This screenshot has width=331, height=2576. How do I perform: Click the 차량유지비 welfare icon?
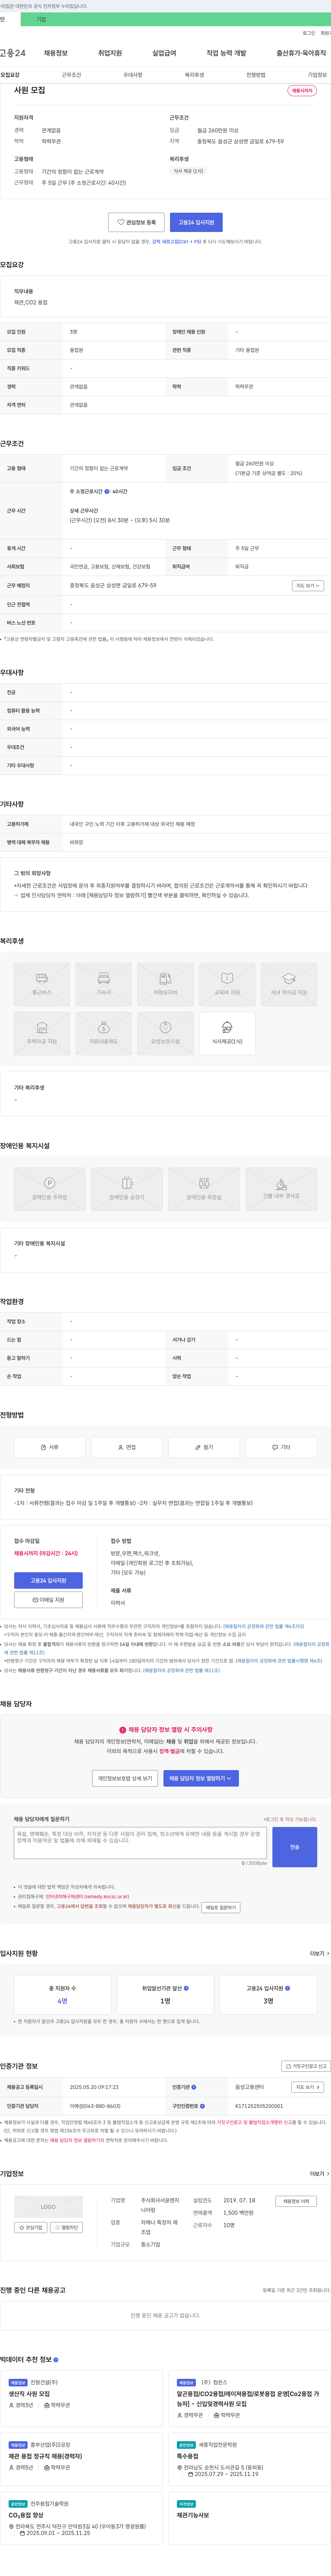(165, 984)
